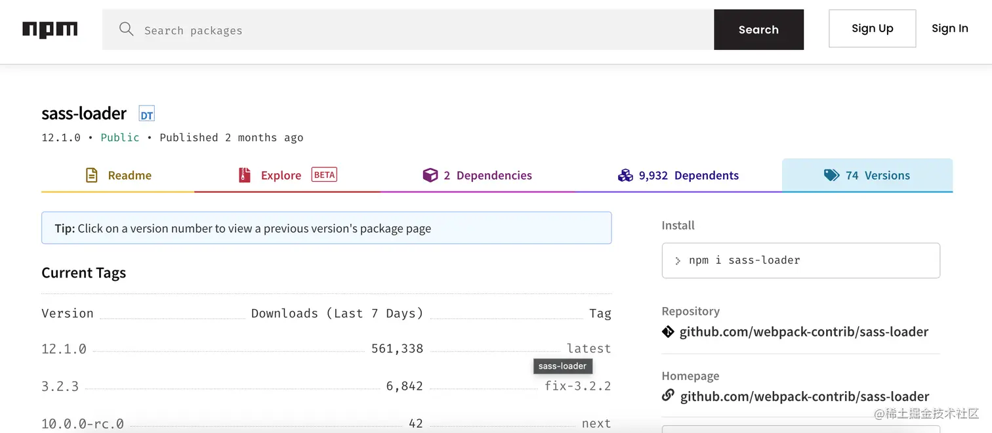Screen dimensions: 992x433
Task: Select the Readme tab's document icon
Action: (x=91, y=175)
